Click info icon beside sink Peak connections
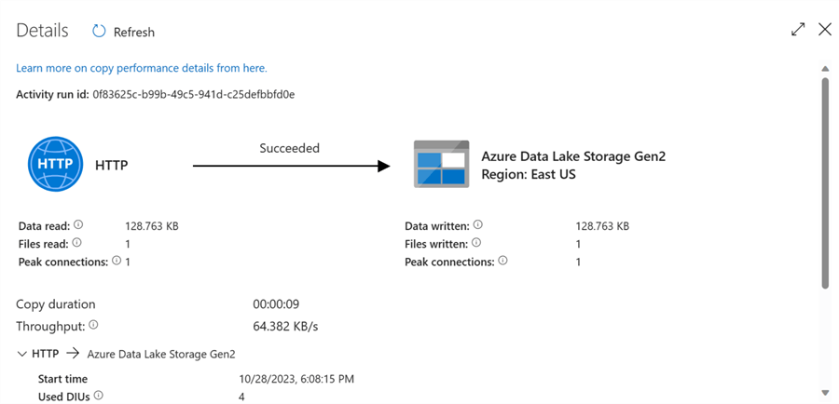The height and width of the screenshot is (404, 839). coord(502,262)
